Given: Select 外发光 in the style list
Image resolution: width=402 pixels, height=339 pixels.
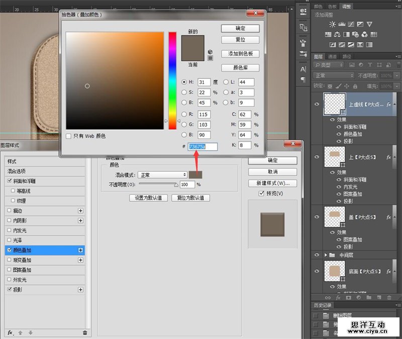Looking at the screenshot, I should coord(20,280).
